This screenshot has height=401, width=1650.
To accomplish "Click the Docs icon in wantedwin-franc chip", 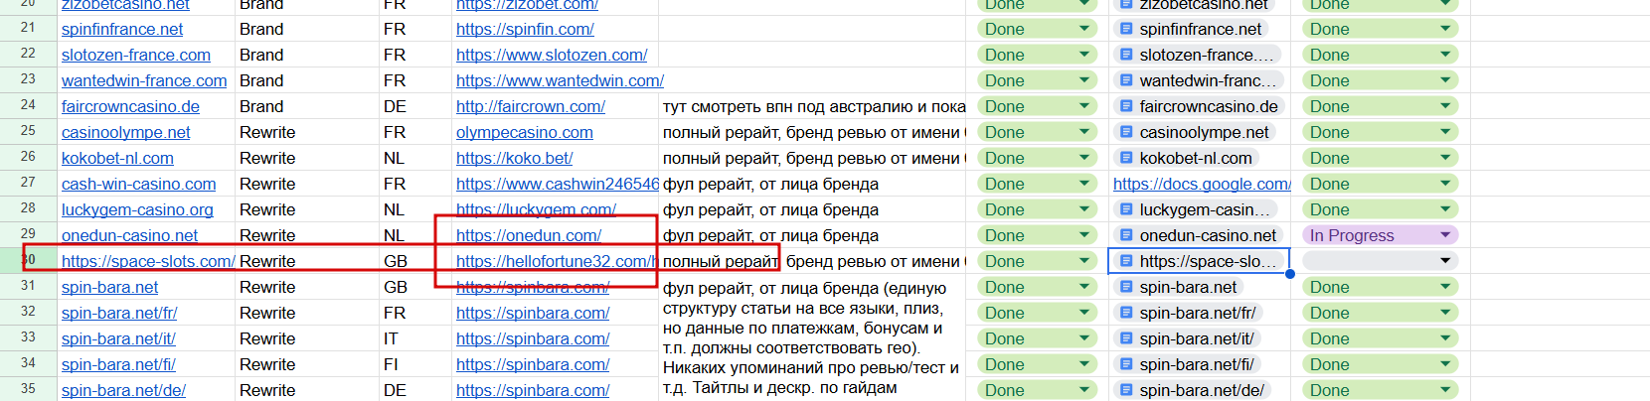I will 1126,80.
